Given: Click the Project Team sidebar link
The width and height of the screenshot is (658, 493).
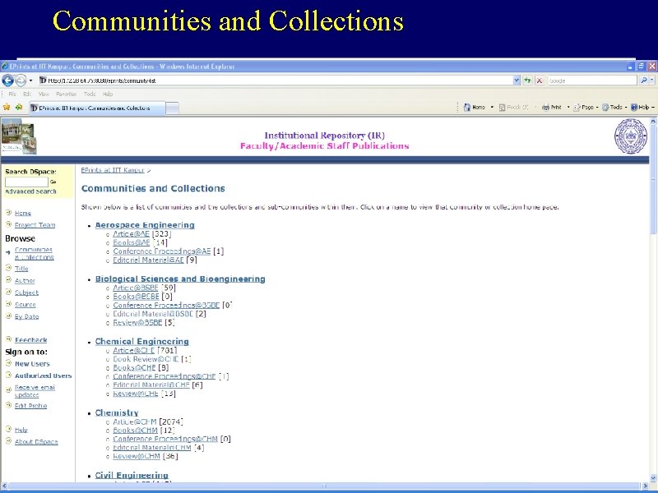Looking at the screenshot, I should pyautogui.click(x=35, y=225).
